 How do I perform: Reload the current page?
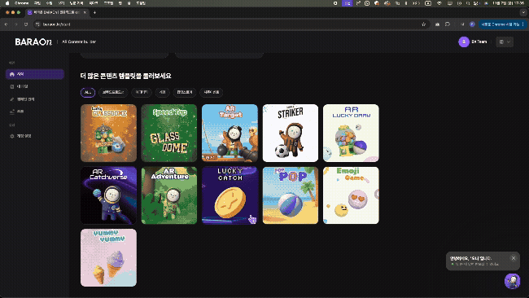coord(26,24)
